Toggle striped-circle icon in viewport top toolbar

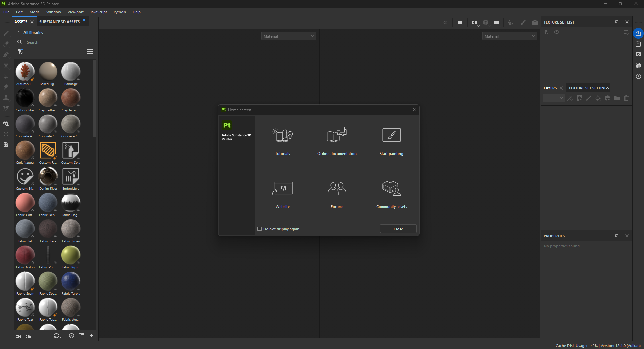pos(510,23)
